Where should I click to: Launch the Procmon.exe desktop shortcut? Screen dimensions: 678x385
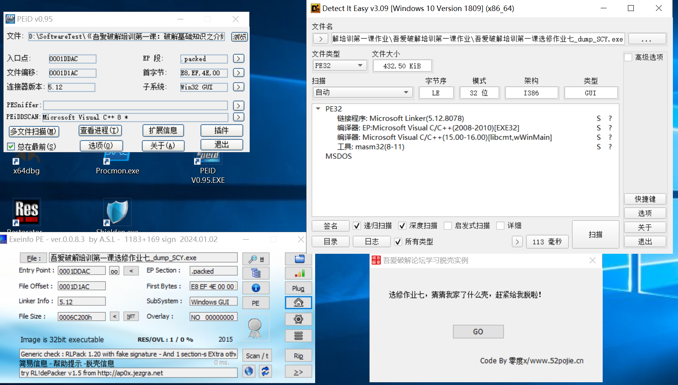coord(117,164)
